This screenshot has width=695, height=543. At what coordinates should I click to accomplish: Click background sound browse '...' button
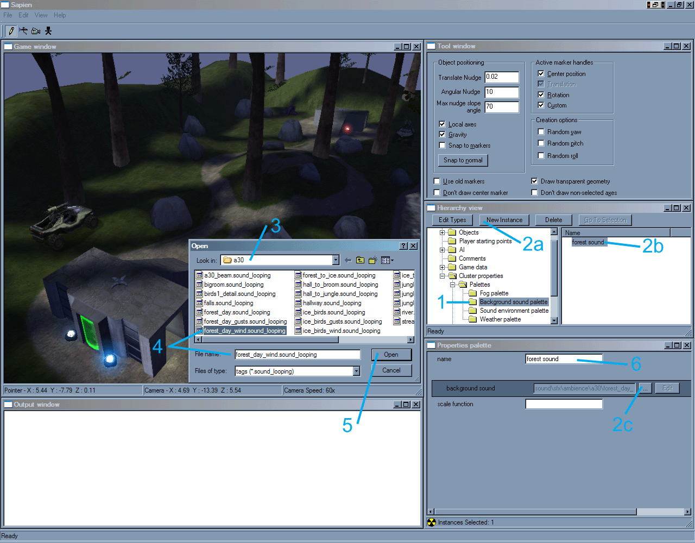[645, 388]
